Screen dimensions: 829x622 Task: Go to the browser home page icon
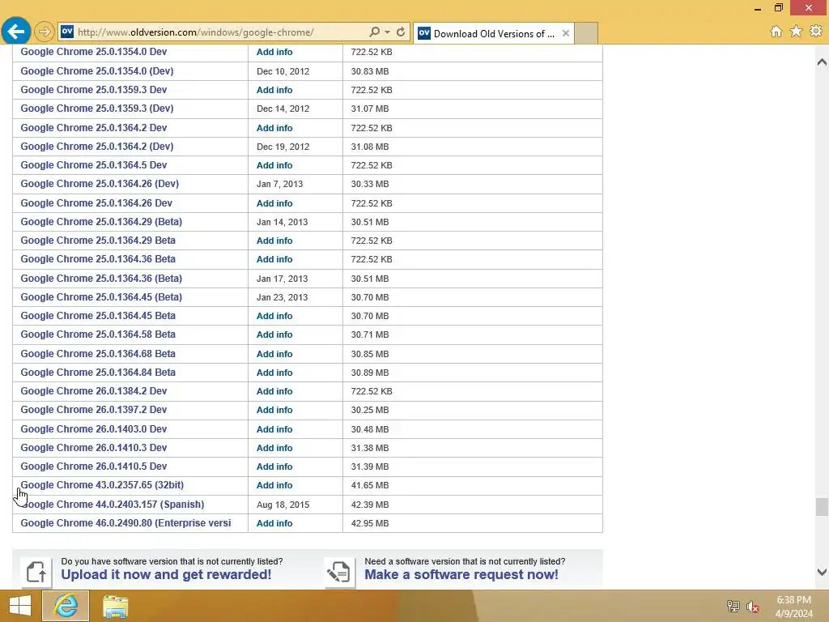point(776,32)
